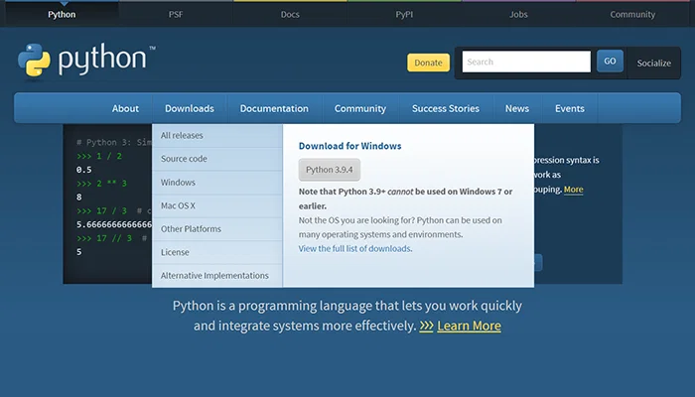
Task: Go to the PyPI top tab
Action: tap(404, 14)
